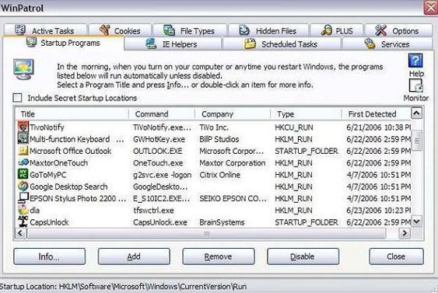This screenshot has height=293, width=438.
Task: Click the Info... button
Action: (x=50, y=256)
